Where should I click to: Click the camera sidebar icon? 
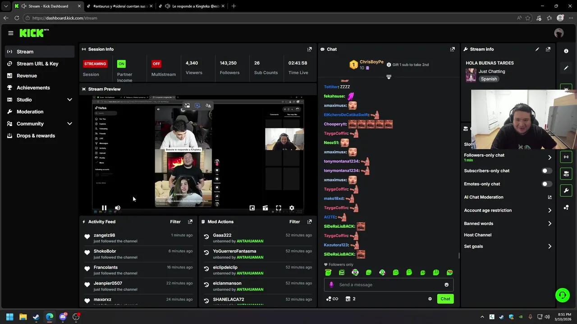pyautogui.click(x=566, y=173)
